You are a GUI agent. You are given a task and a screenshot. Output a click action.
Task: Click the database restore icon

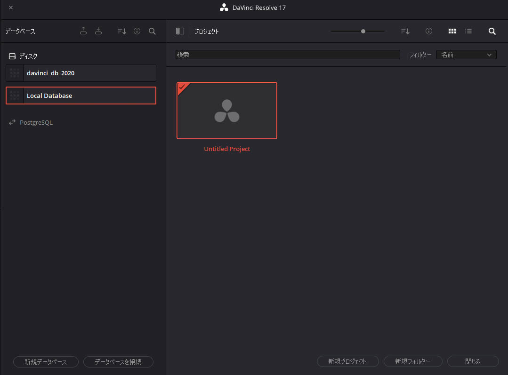tap(98, 31)
